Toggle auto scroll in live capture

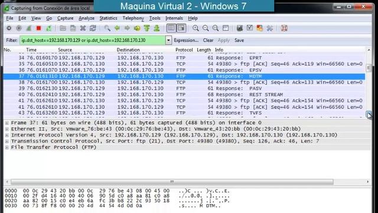coord(181,28)
